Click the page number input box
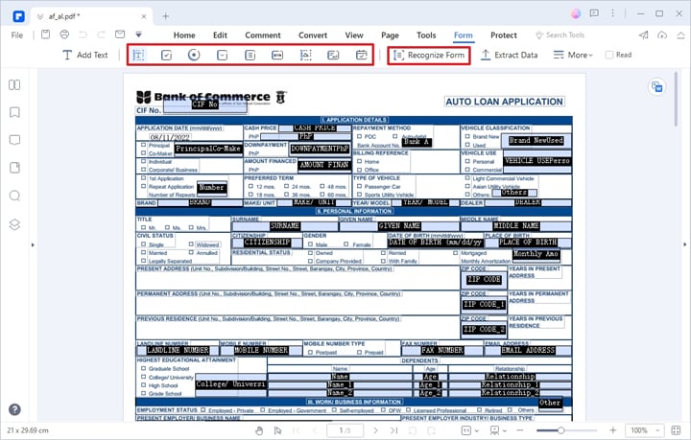Image resolution: width=691 pixels, height=440 pixels. pyautogui.click(x=345, y=430)
